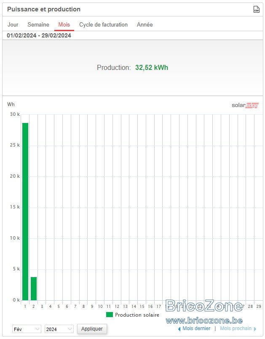The height and width of the screenshot is (339, 265).
Task: Click the 32,52 kWh production value
Action: coord(152,67)
